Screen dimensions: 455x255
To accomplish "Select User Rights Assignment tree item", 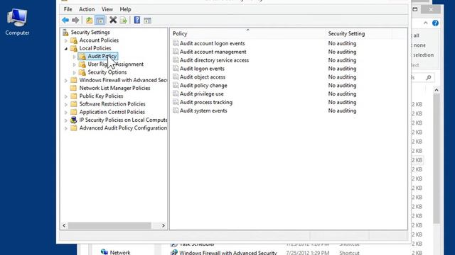I will tap(115, 64).
